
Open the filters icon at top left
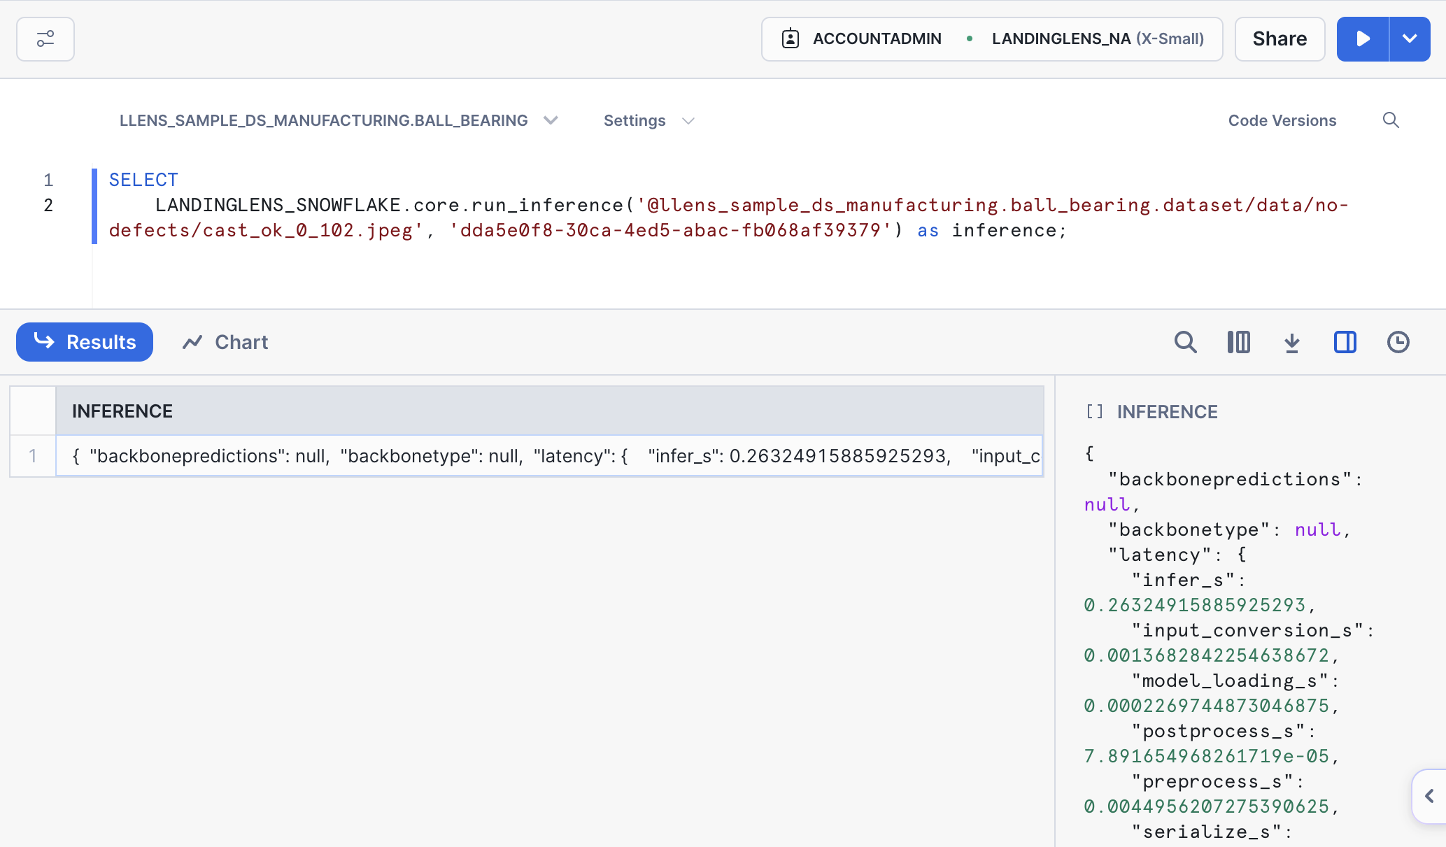click(45, 39)
